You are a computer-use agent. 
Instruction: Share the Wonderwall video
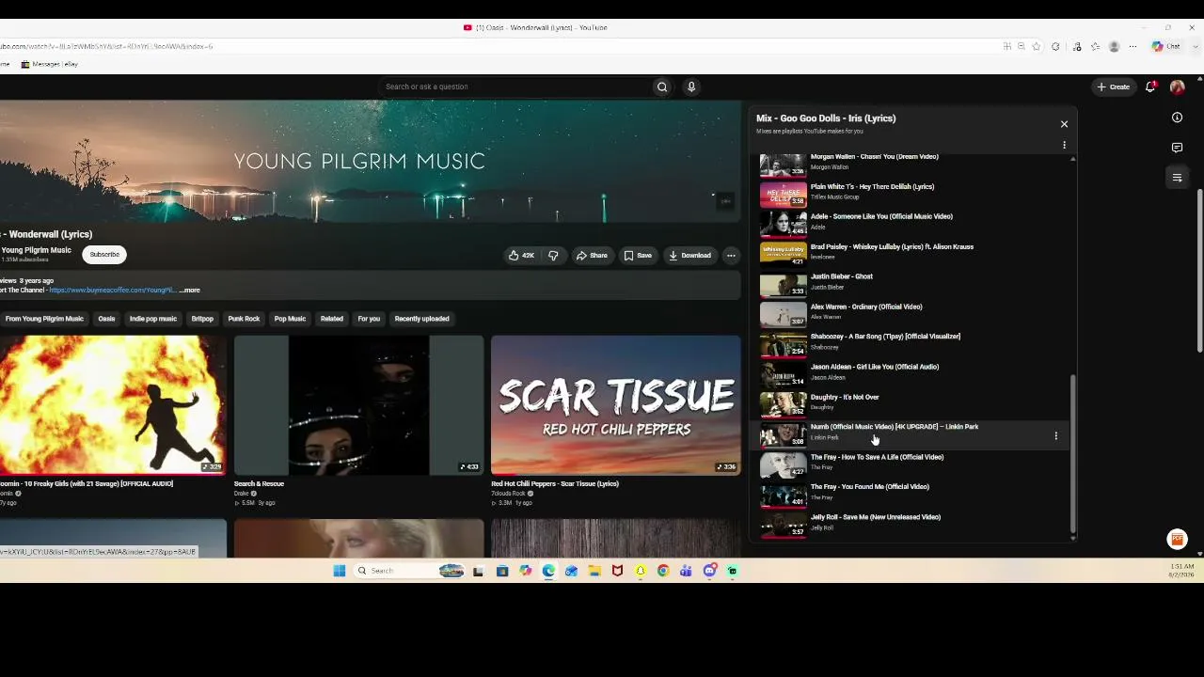[592, 255]
